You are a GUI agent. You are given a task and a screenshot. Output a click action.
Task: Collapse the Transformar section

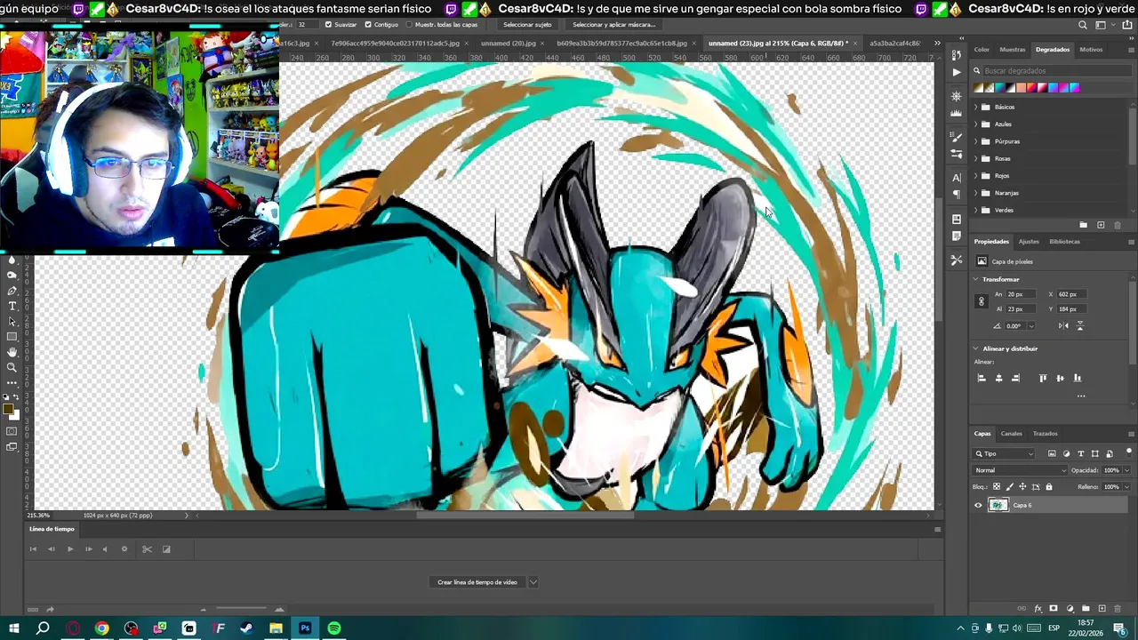pyautogui.click(x=975, y=279)
